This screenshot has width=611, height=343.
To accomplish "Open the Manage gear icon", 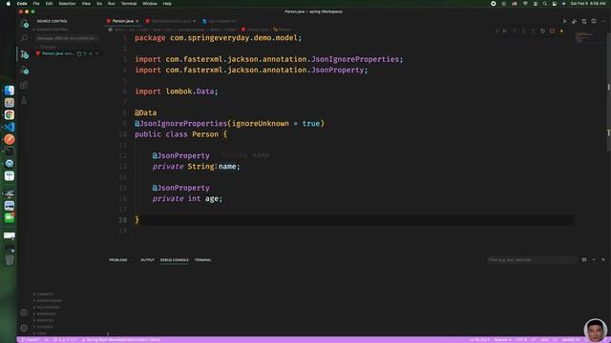I will pos(24,328).
